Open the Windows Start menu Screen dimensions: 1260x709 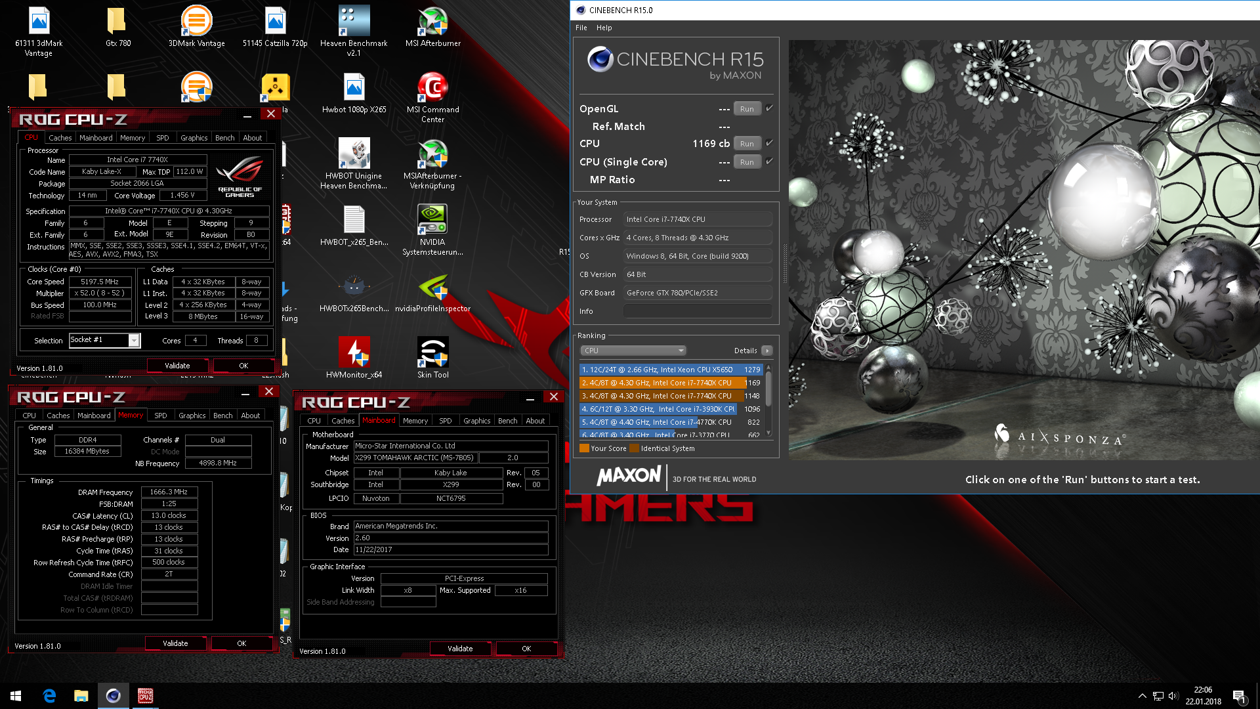tap(16, 696)
